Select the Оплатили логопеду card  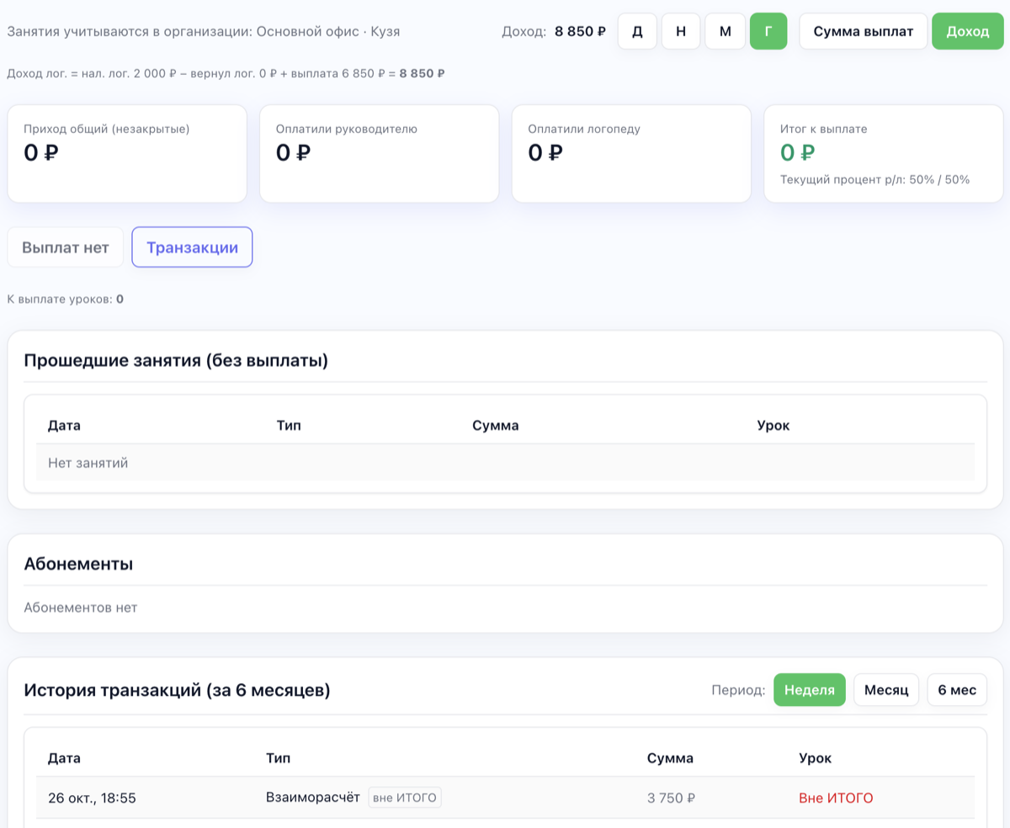[631, 153]
